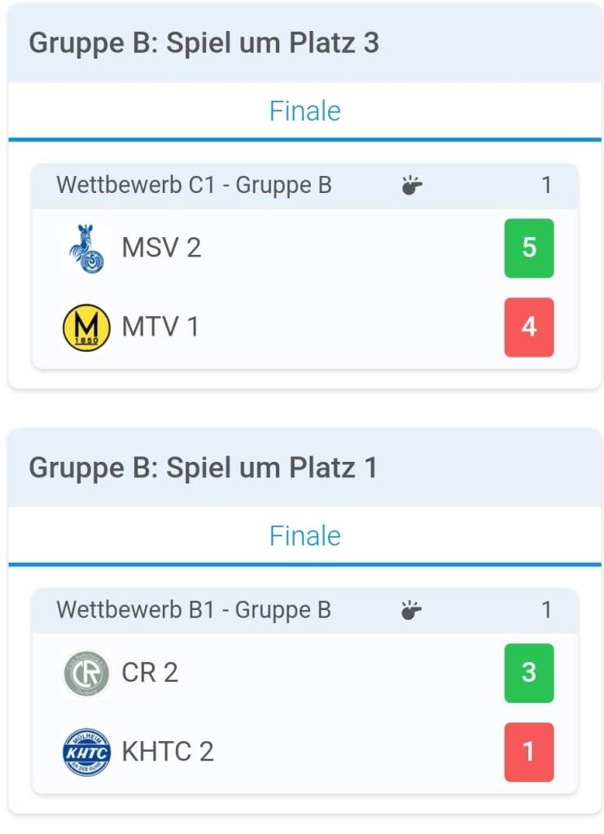Click the Gruppe B: Spiel um Platz 3 heading
The width and height of the screenshot is (604, 834).
click(x=204, y=43)
